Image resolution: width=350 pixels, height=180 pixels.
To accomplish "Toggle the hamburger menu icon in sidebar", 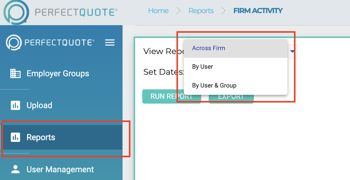I will tap(110, 43).
